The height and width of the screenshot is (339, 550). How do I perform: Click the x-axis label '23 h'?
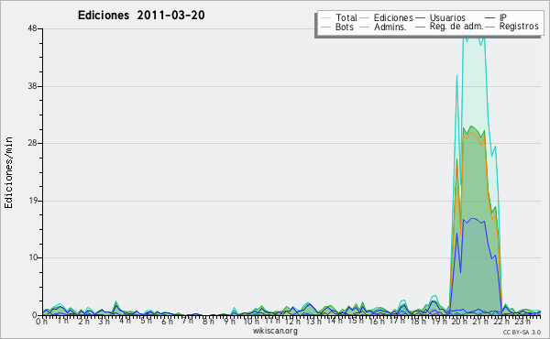tap(522, 321)
